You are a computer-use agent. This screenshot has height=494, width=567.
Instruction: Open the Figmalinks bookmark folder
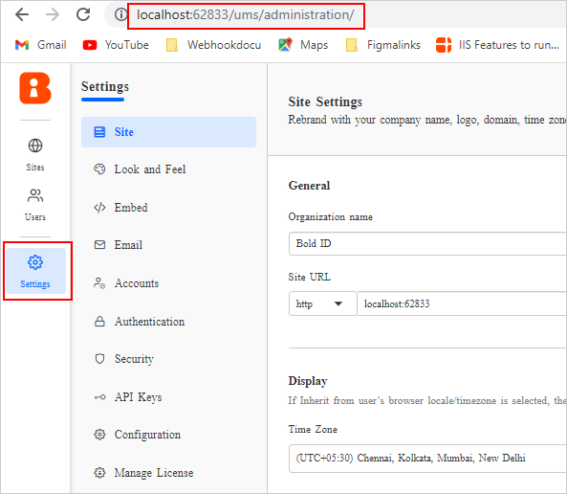(x=383, y=45)
